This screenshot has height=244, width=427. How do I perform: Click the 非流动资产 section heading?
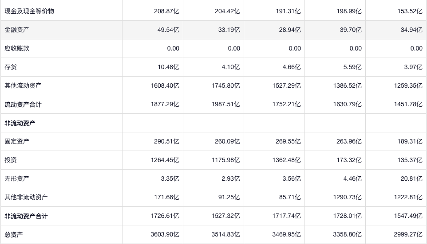click(20, 123)
